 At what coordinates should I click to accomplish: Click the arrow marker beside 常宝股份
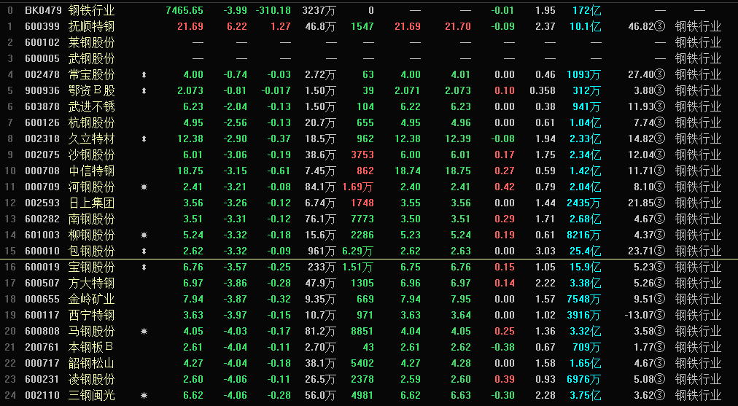pyautogui.click(x=144, y=75)
